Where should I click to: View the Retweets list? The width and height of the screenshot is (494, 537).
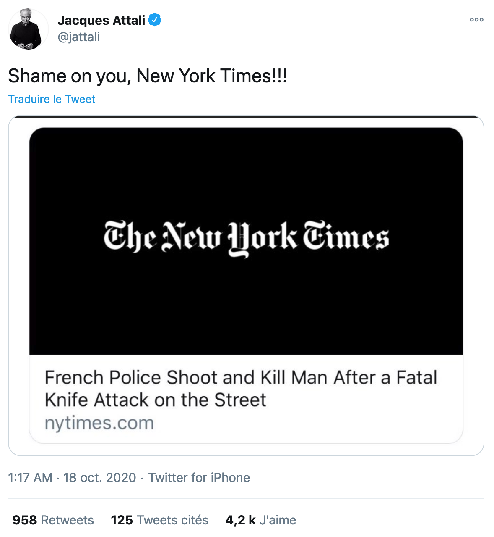point(68,520)
